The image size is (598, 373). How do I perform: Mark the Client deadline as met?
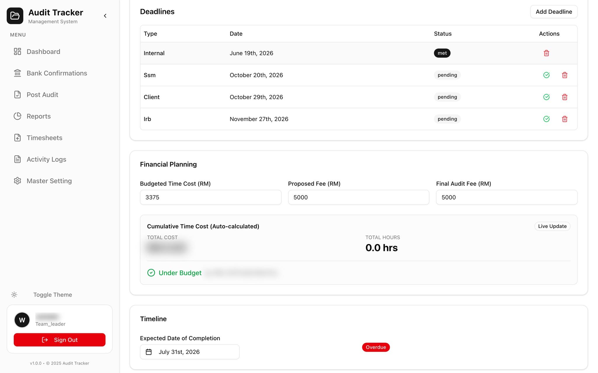pyautogui.click(x=546, y=97)
